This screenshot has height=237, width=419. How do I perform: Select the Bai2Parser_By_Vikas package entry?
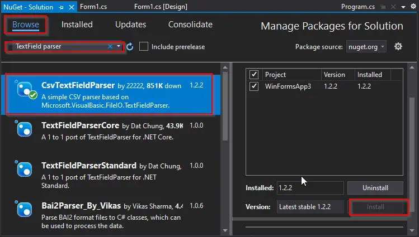pos(111,215)
